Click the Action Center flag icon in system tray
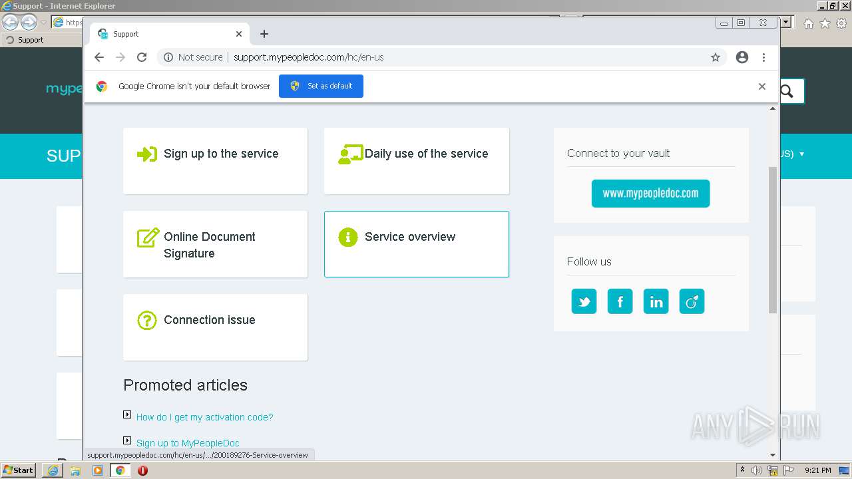This screenshot has height=479, width=852. (x=789, y=470)
